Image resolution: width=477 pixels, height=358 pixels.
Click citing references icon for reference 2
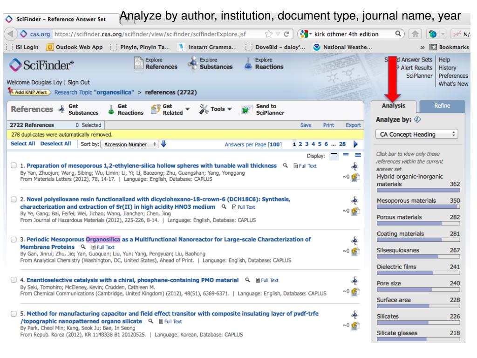pyautogui.click(x=355, y=211)
